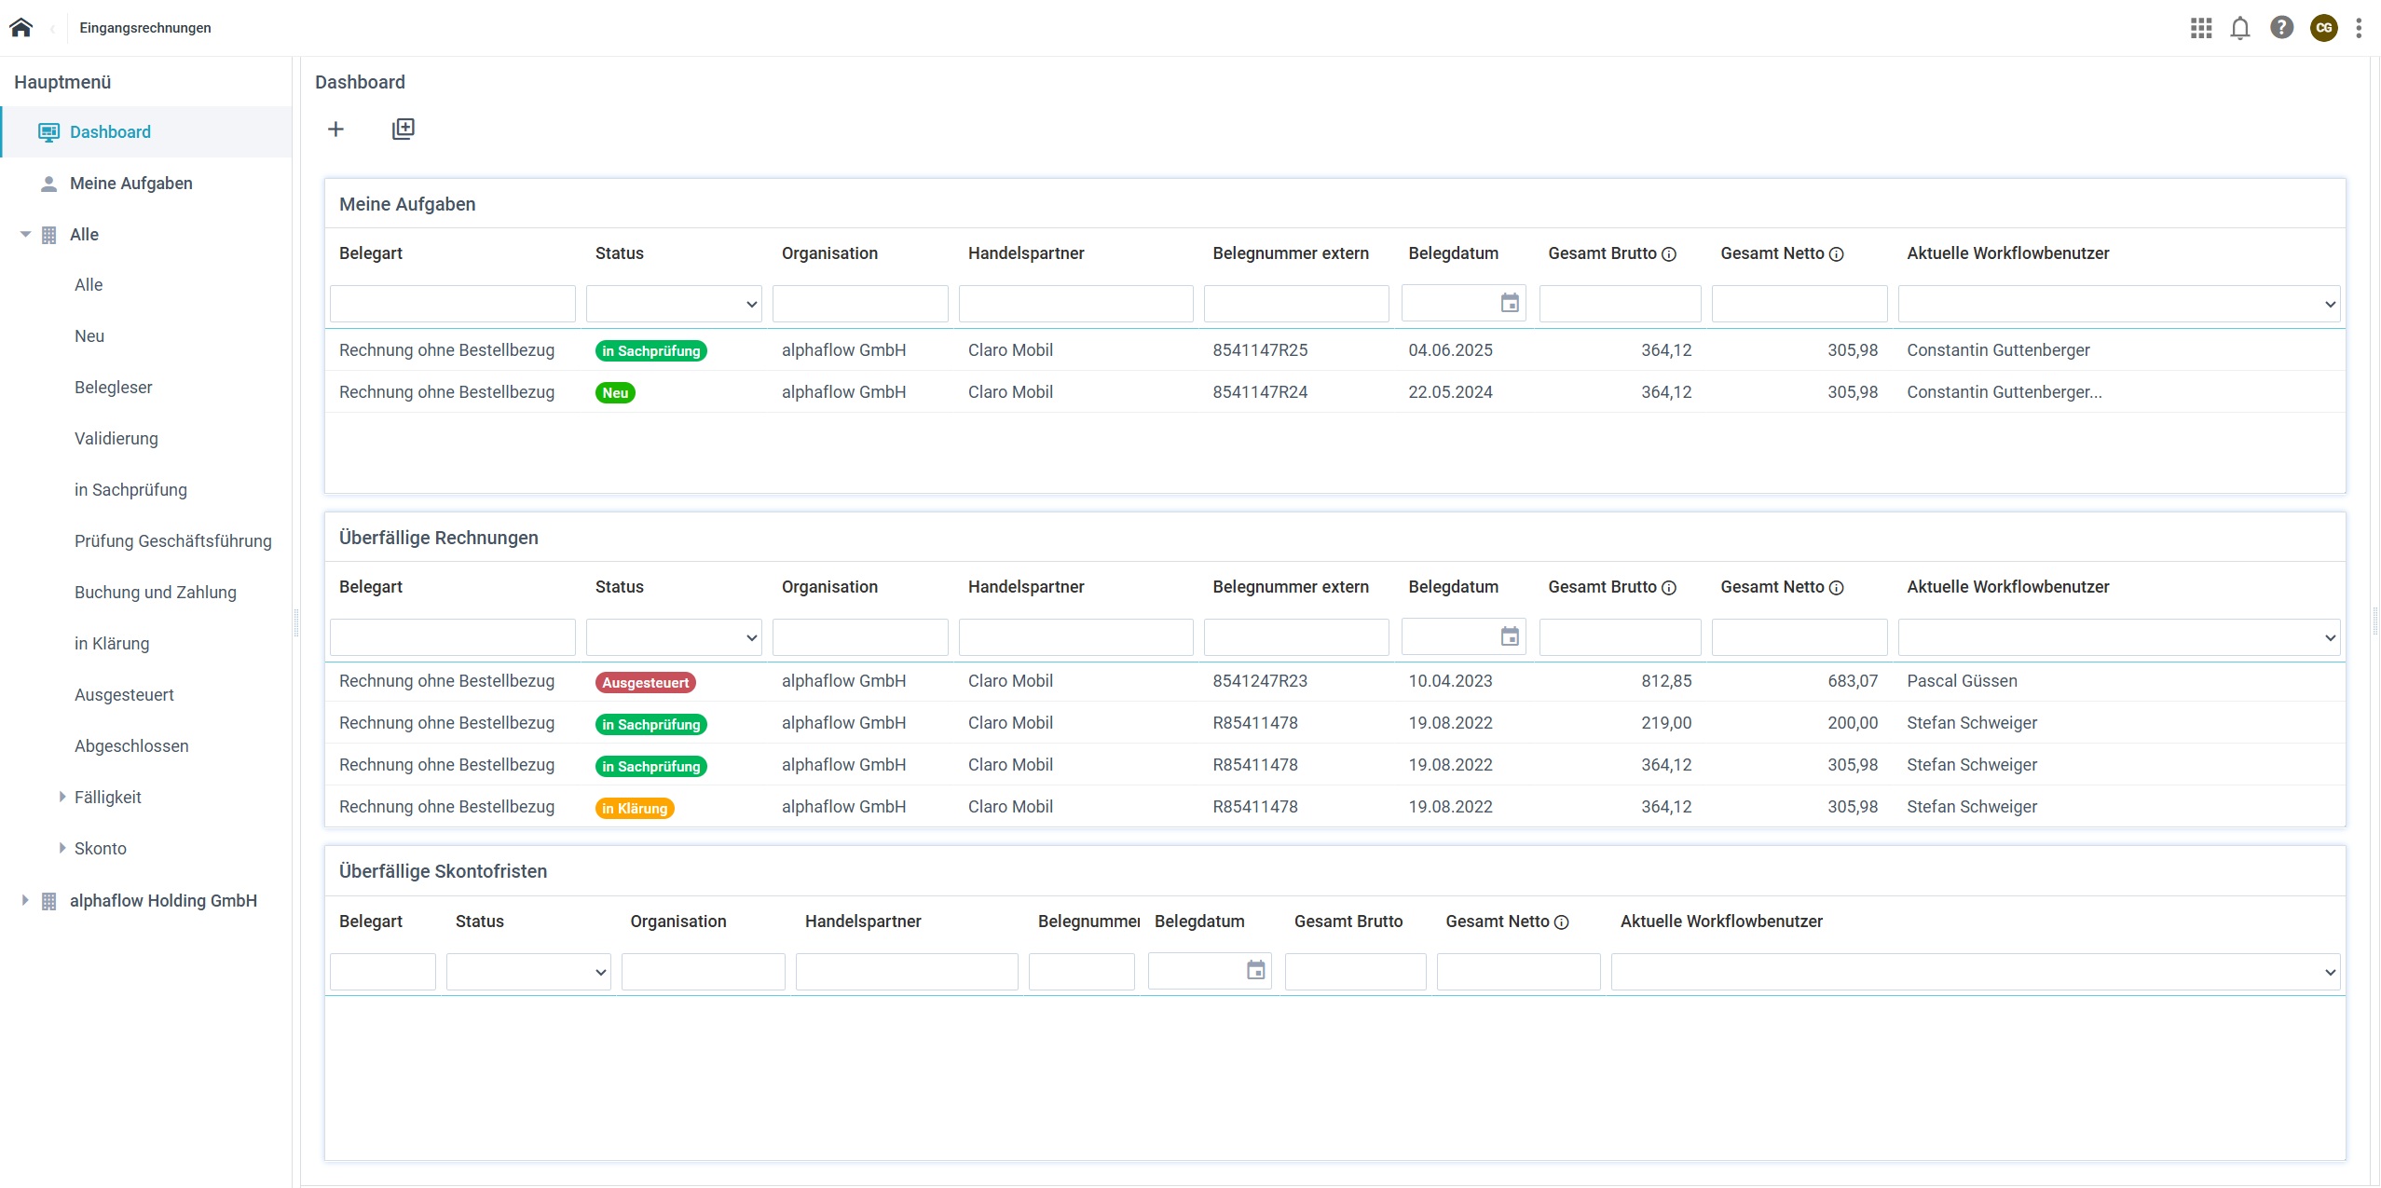Open the vertical three-dot options menu
The image size is (2381, 1188).
[x=2359, y=28]
